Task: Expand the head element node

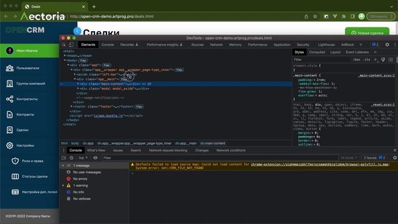Action: [65, 55]
